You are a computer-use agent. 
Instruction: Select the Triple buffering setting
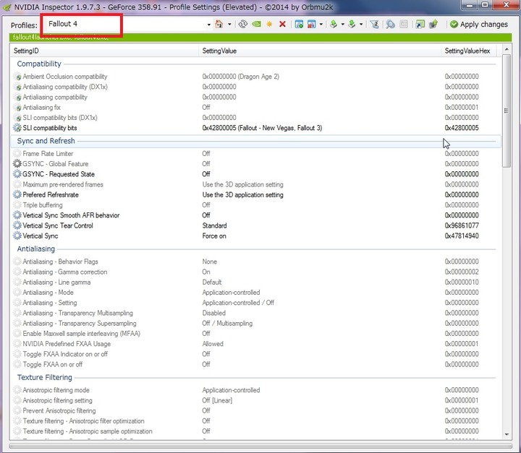coord(256,204)
